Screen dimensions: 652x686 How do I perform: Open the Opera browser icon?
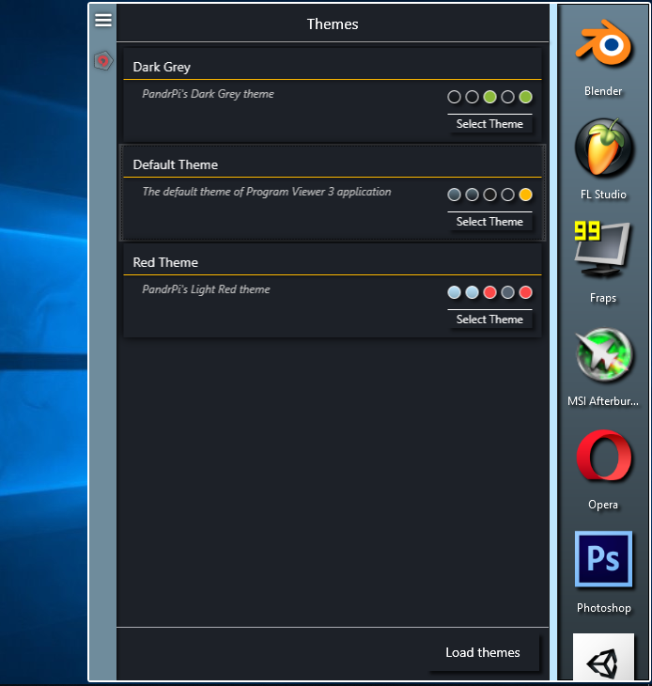(604, 455)
